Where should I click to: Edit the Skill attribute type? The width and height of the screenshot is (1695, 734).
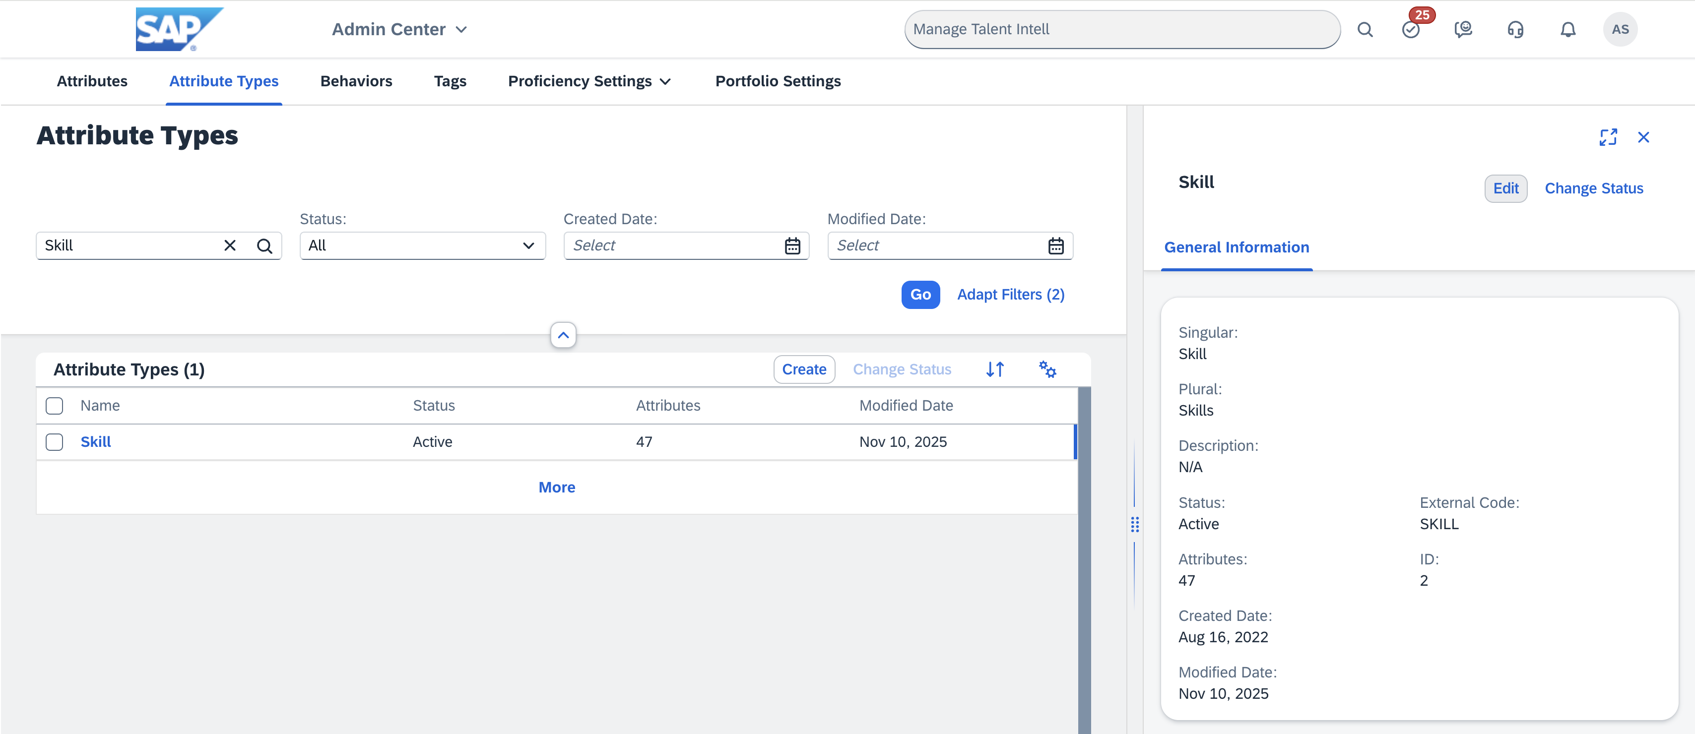pyautogui.click(x=1506, y=188)
